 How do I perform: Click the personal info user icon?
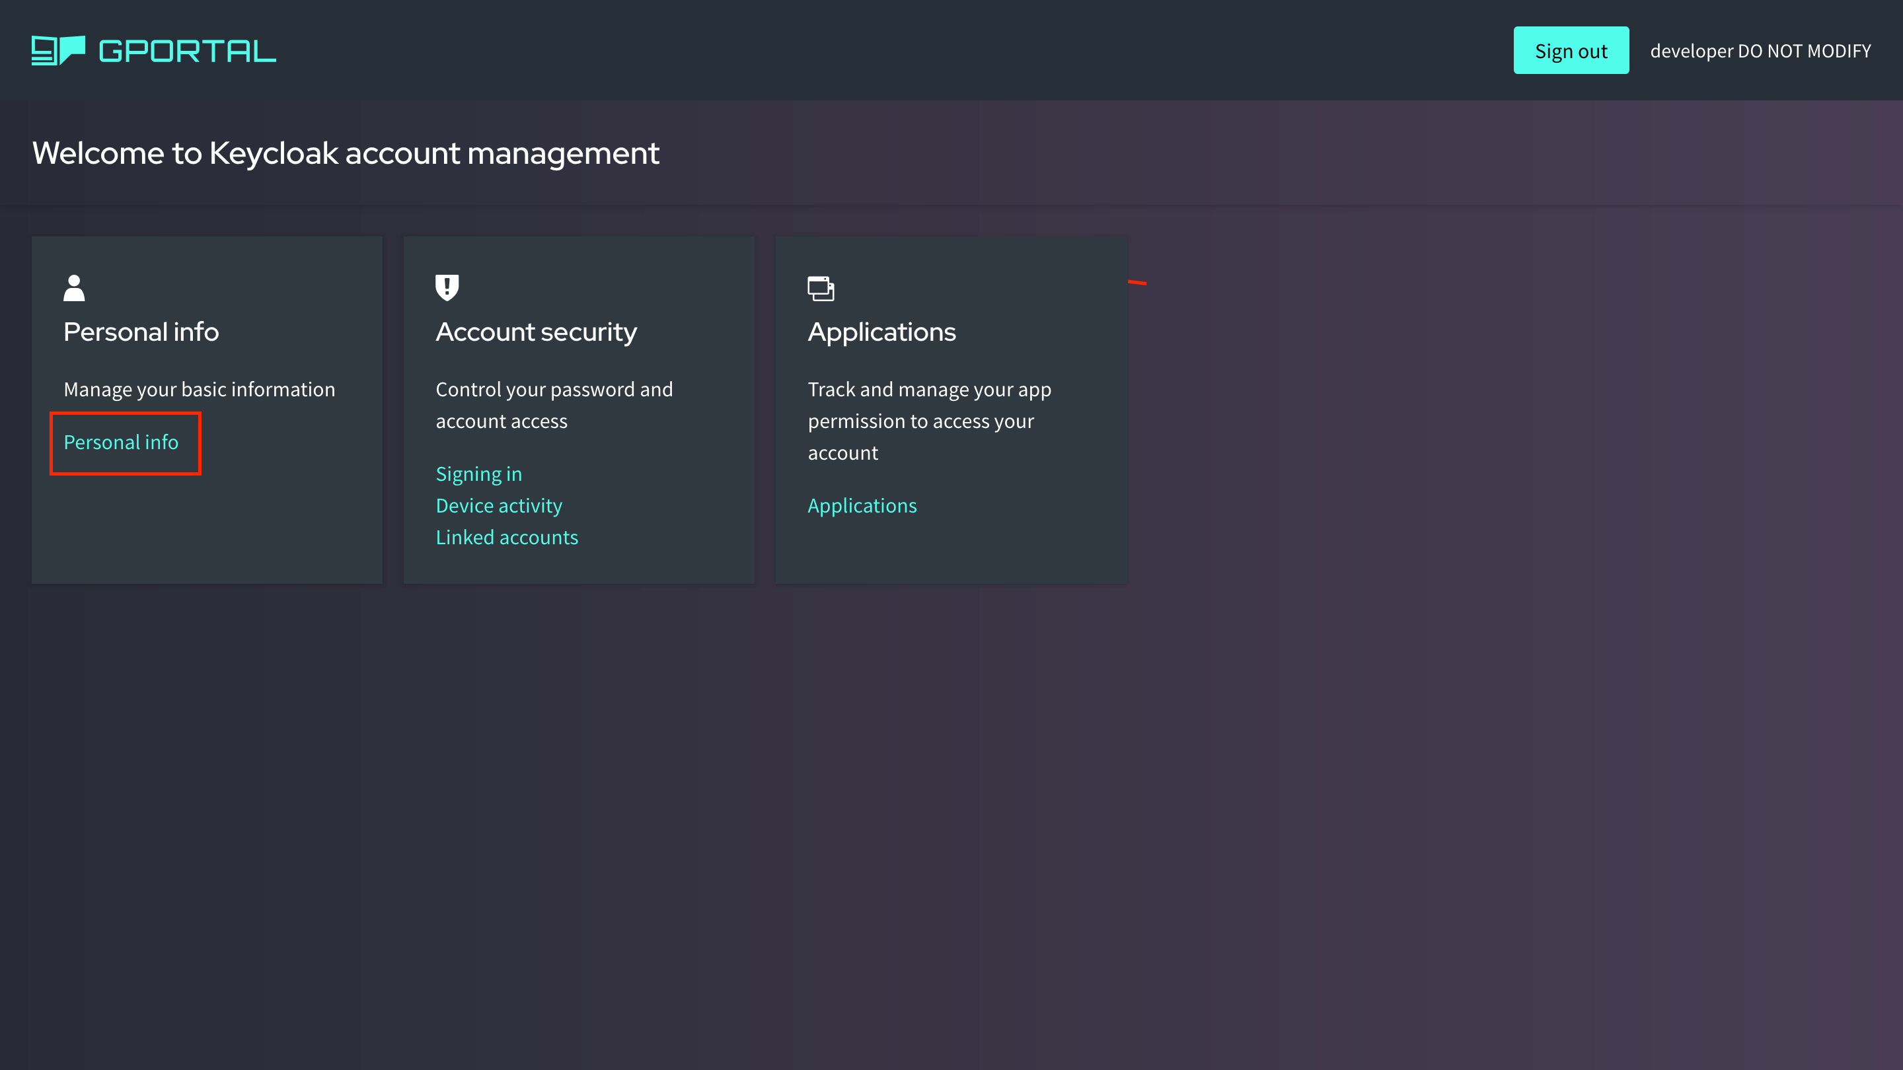click(75, 287)
